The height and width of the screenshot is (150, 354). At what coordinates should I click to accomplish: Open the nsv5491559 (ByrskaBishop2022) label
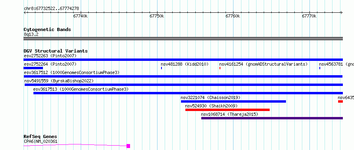(x=59, y=81)
